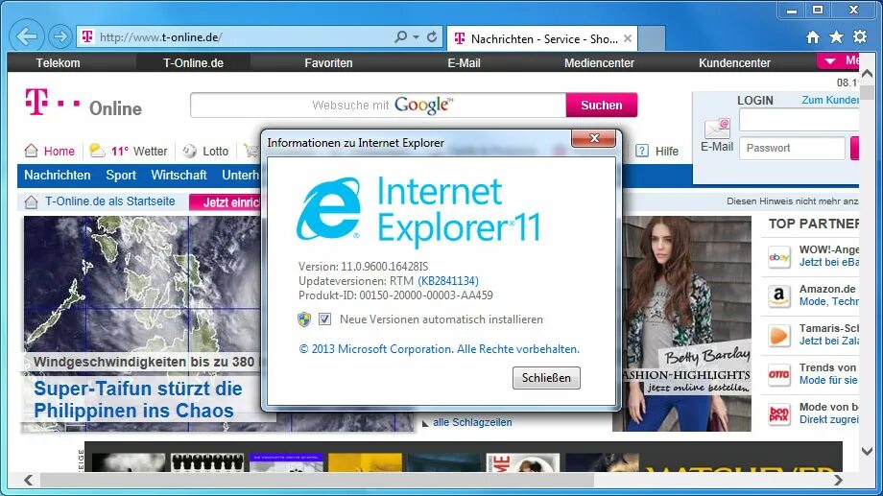Screen dimensions: 883x496
Task: Open the Amazon.de partner link
Action: pyautogui.click(x=827, y=289)
